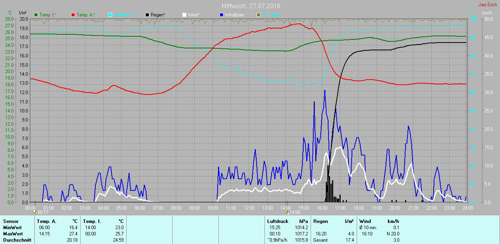Click the white Wind legend swatch
The image size is (500, 244).
pyautogui.click(x=184, y=14)
